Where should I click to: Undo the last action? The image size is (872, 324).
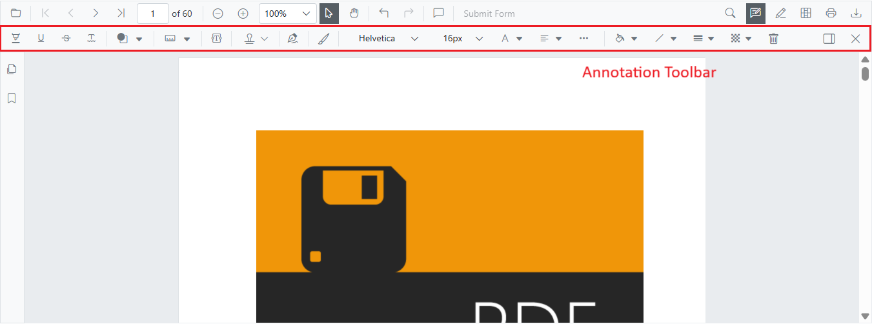click(x=384, y=13)
